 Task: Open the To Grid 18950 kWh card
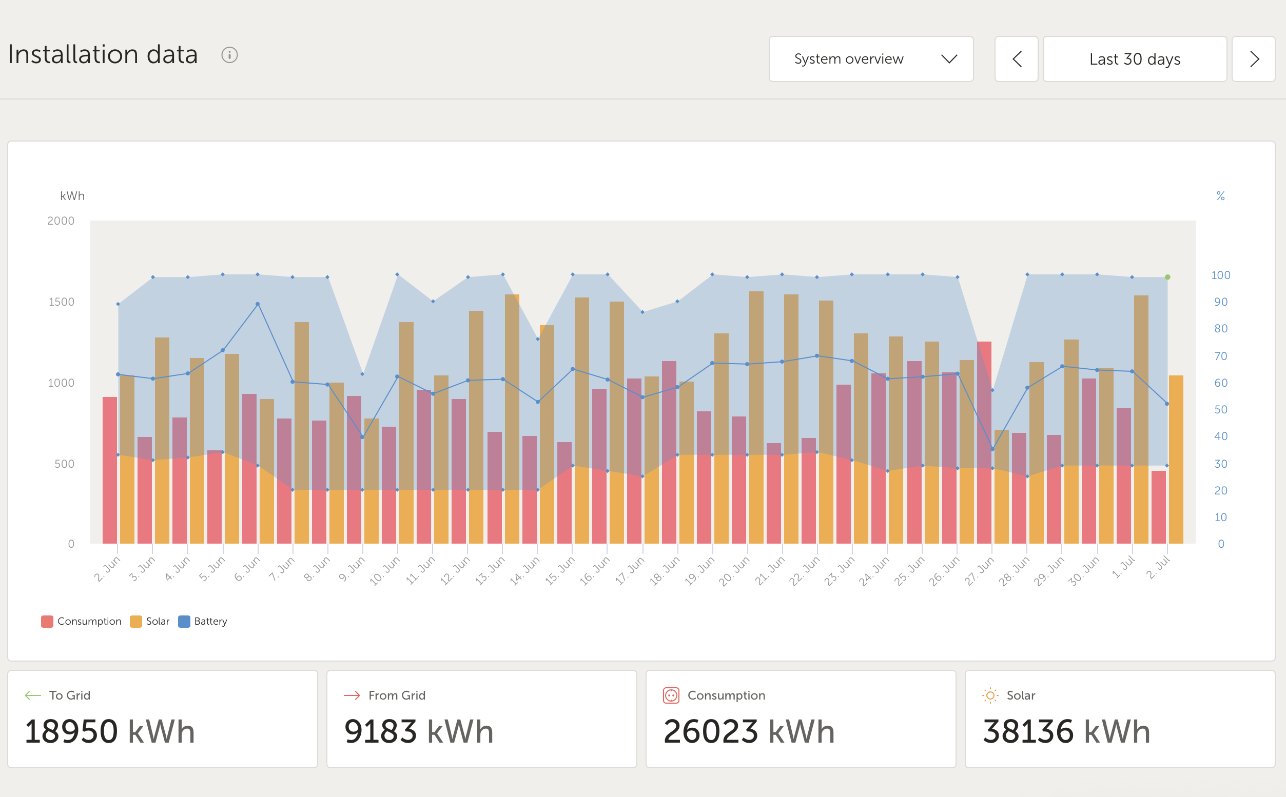162,719
